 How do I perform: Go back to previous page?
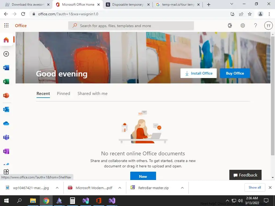pyautogui.click(x=6, y=14)
